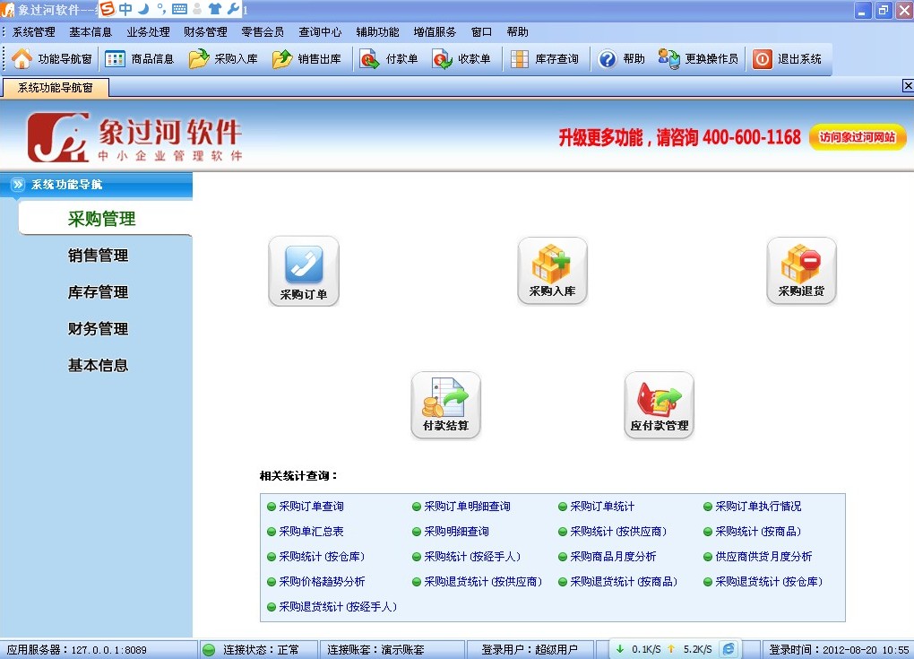Screen dimensions: 914x659
Task: Open the 查询中心 menu
Action: click(x=320, y=31)
